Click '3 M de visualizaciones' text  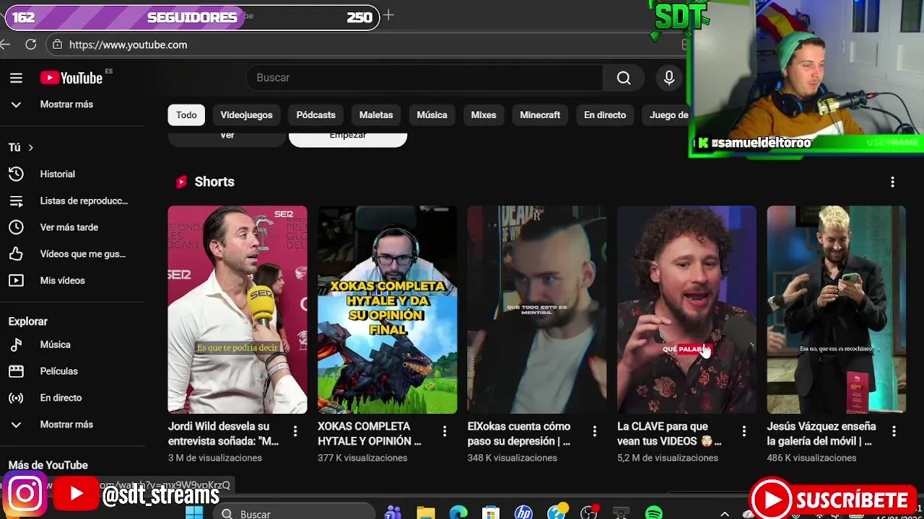[x=215, y=458]
